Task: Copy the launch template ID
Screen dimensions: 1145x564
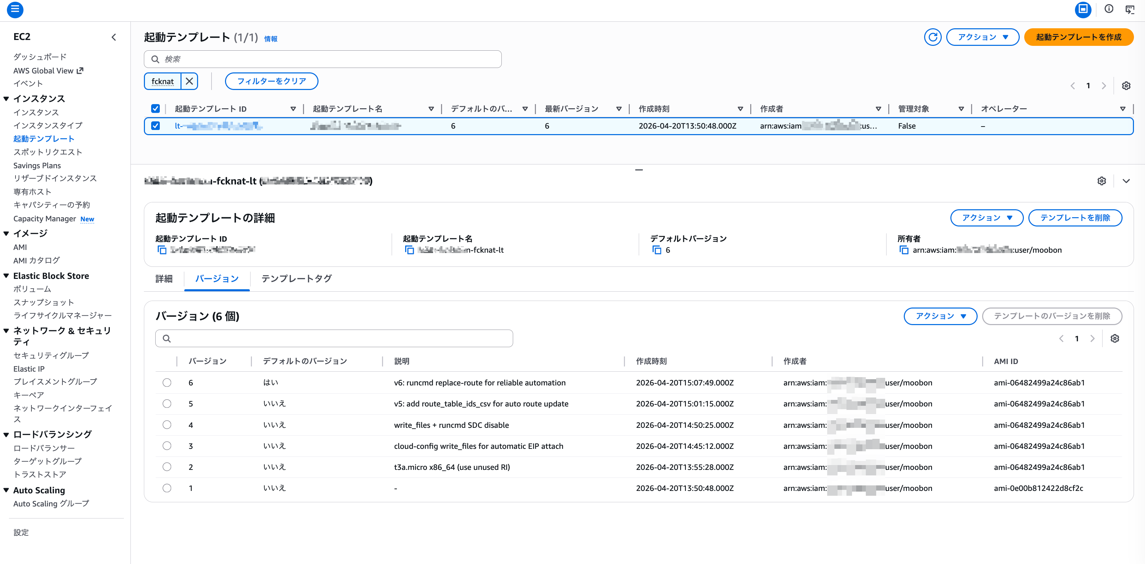Action: click(162, 250)
